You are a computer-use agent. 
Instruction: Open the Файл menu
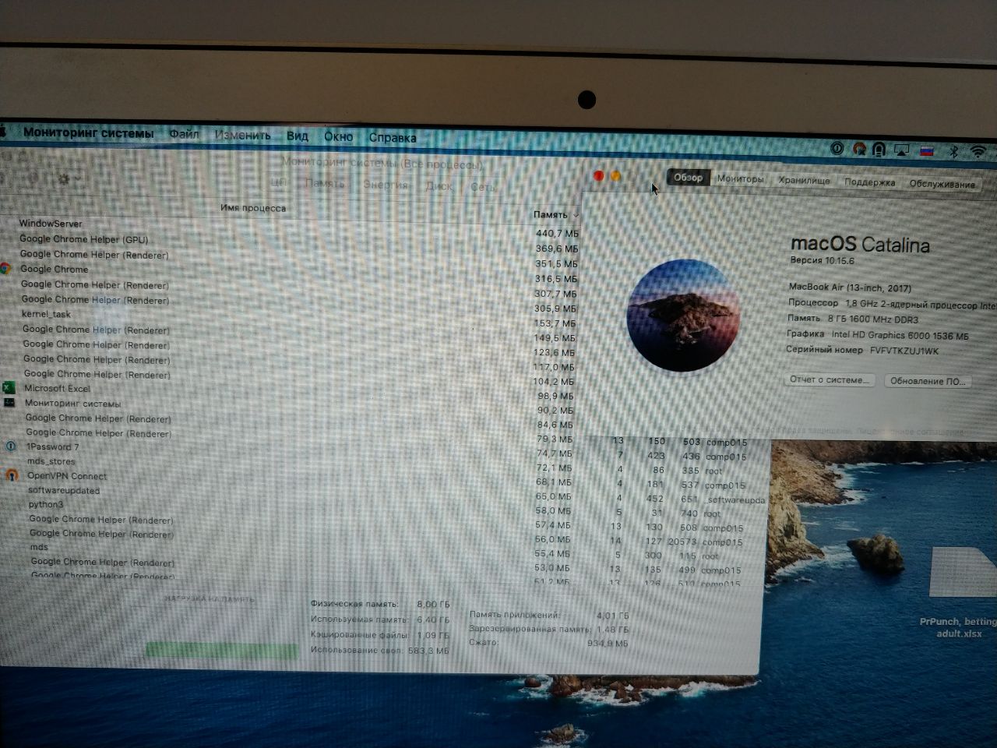click(x=184, y=134)
